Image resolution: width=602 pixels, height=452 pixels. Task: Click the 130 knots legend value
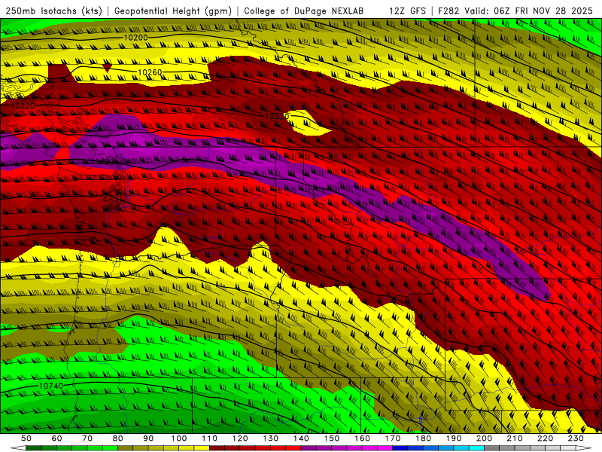[271, 438]
